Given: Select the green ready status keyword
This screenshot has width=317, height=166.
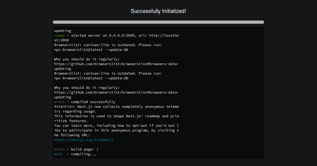Looking at the screenshot, I should (x=59, y=35).
